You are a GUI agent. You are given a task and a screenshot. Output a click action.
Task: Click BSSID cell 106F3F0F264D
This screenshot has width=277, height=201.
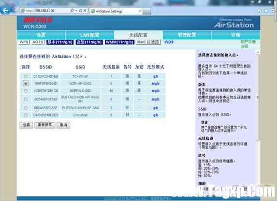click(x=46, y=84)
